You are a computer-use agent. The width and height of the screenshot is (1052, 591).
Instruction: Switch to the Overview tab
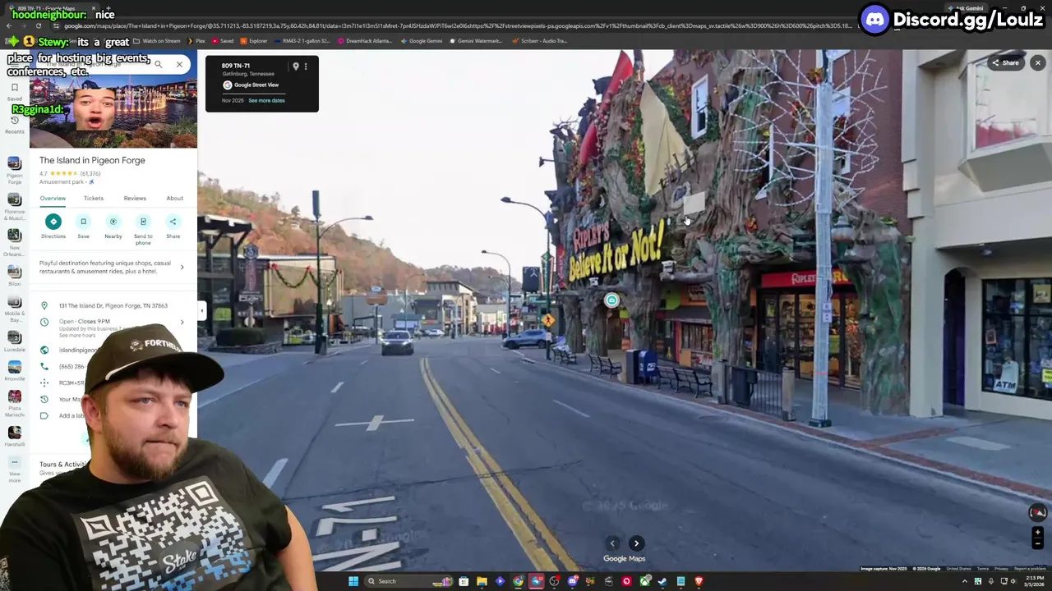(x=53, y=198)
